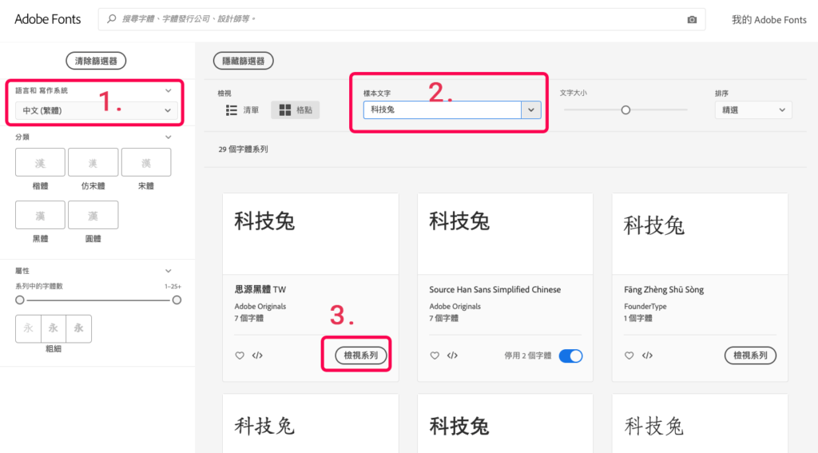Filter by 圓體 classification

tap(93, 215)
